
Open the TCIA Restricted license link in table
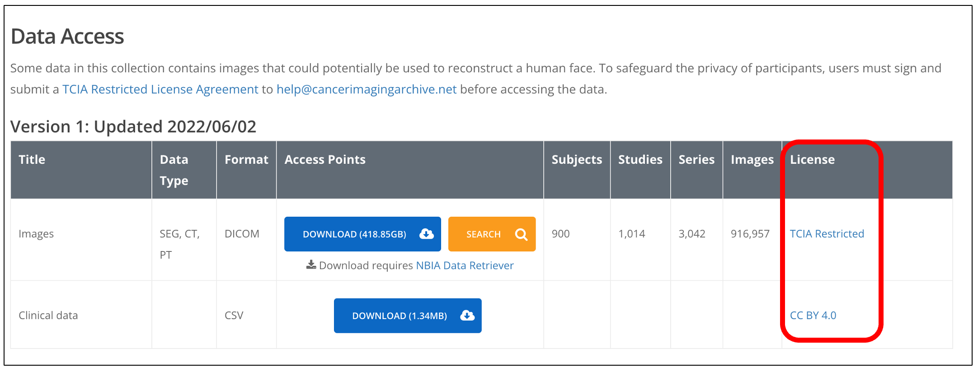tap(827, 234)
